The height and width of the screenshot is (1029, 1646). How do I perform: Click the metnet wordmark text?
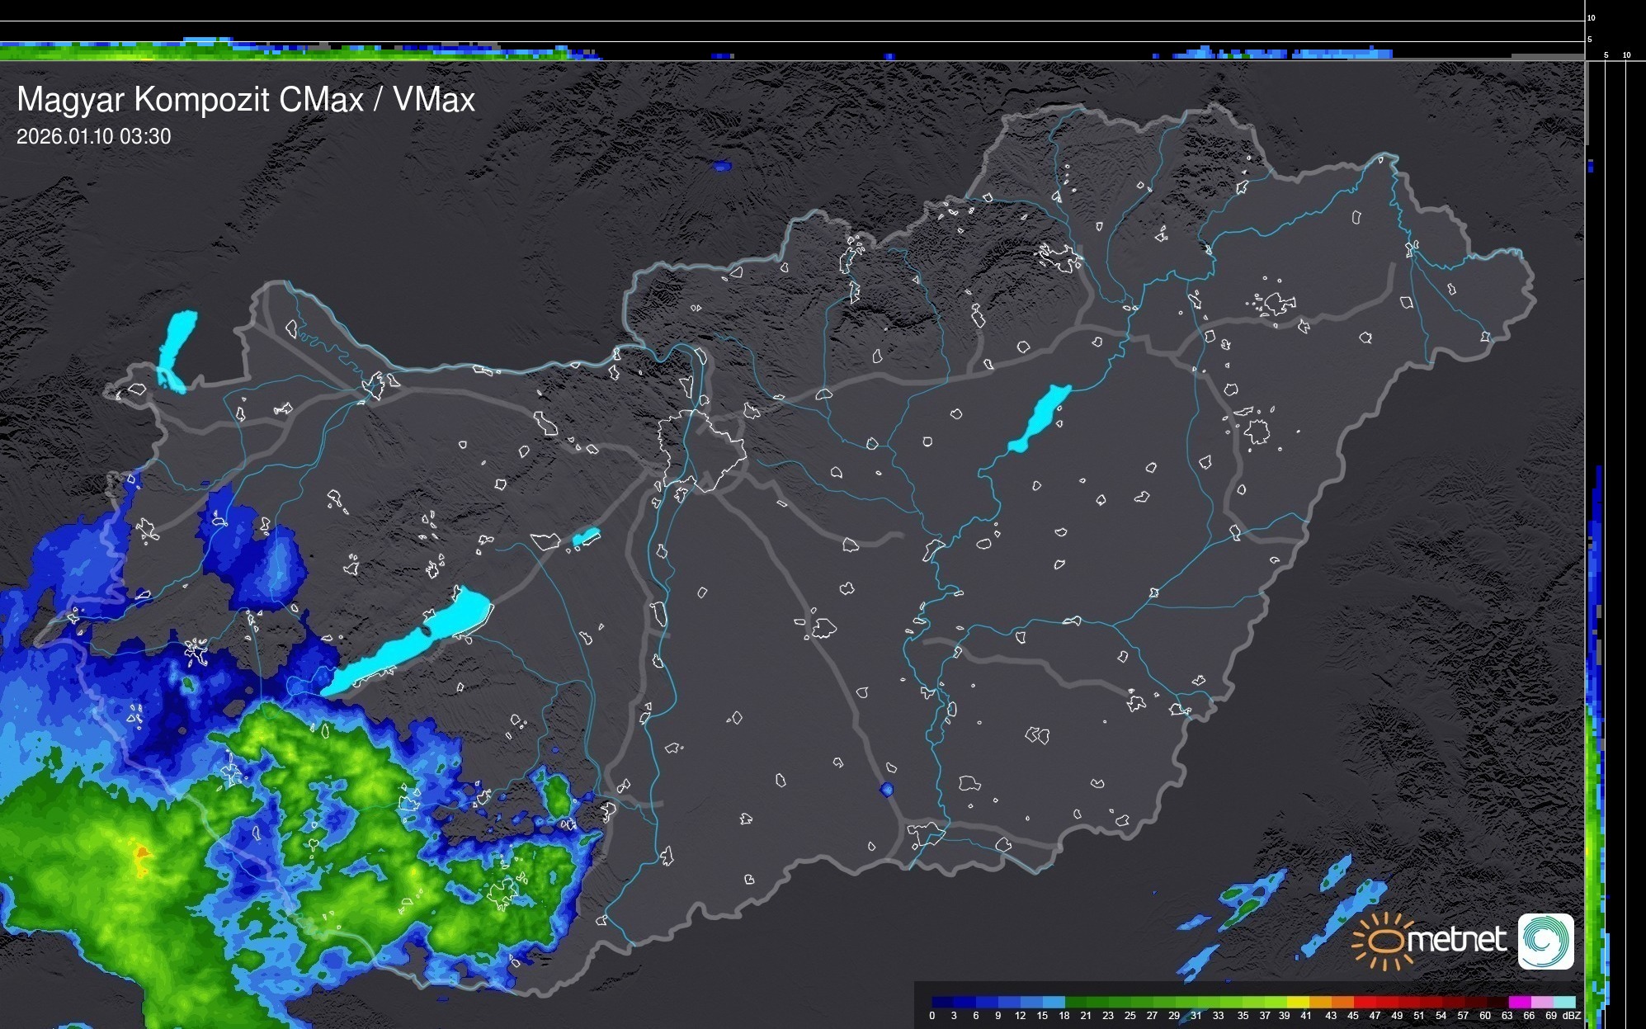[x=1456, y=940]
